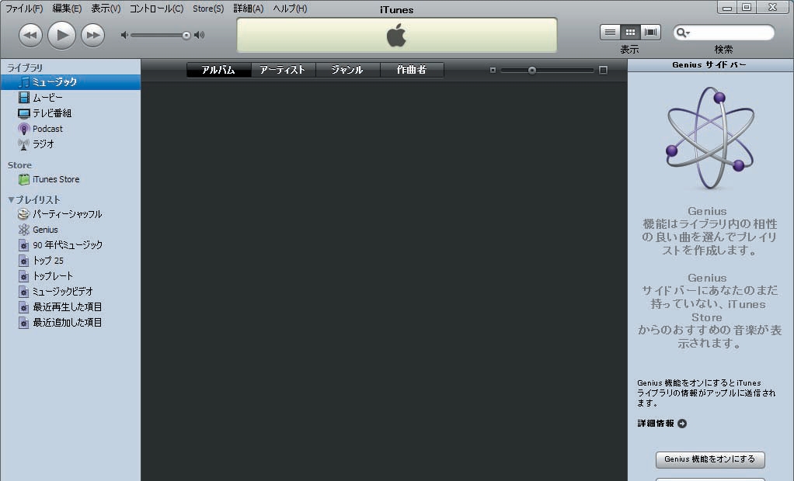Viewport: 794px width, 481px height.
Task: Select the アーティスト tab
Action: pos(283,70)
